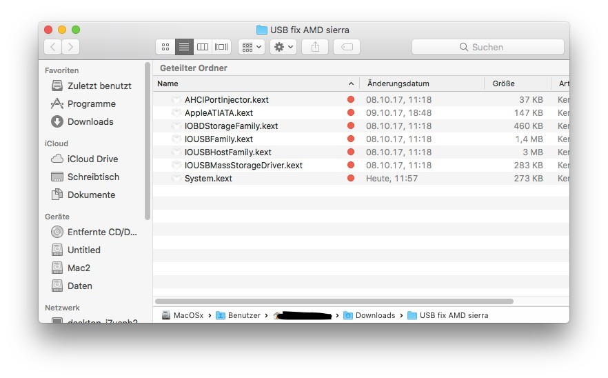The height and width of the screenshot is (378, 608).
Task: Click the Share toolbar button
Action: pos(315,47)
